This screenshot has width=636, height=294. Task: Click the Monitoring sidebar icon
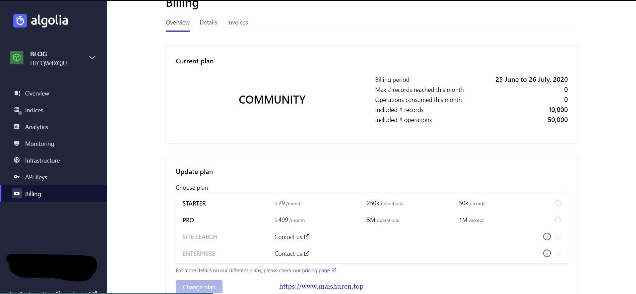coord(17,143)
